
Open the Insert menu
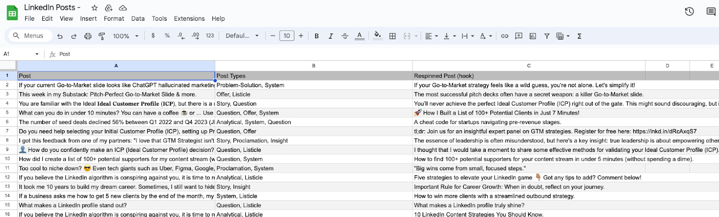89,18
